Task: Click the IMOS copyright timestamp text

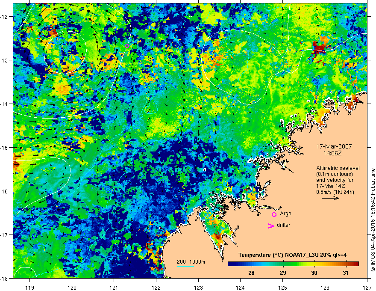Action: tap(373, 220)
